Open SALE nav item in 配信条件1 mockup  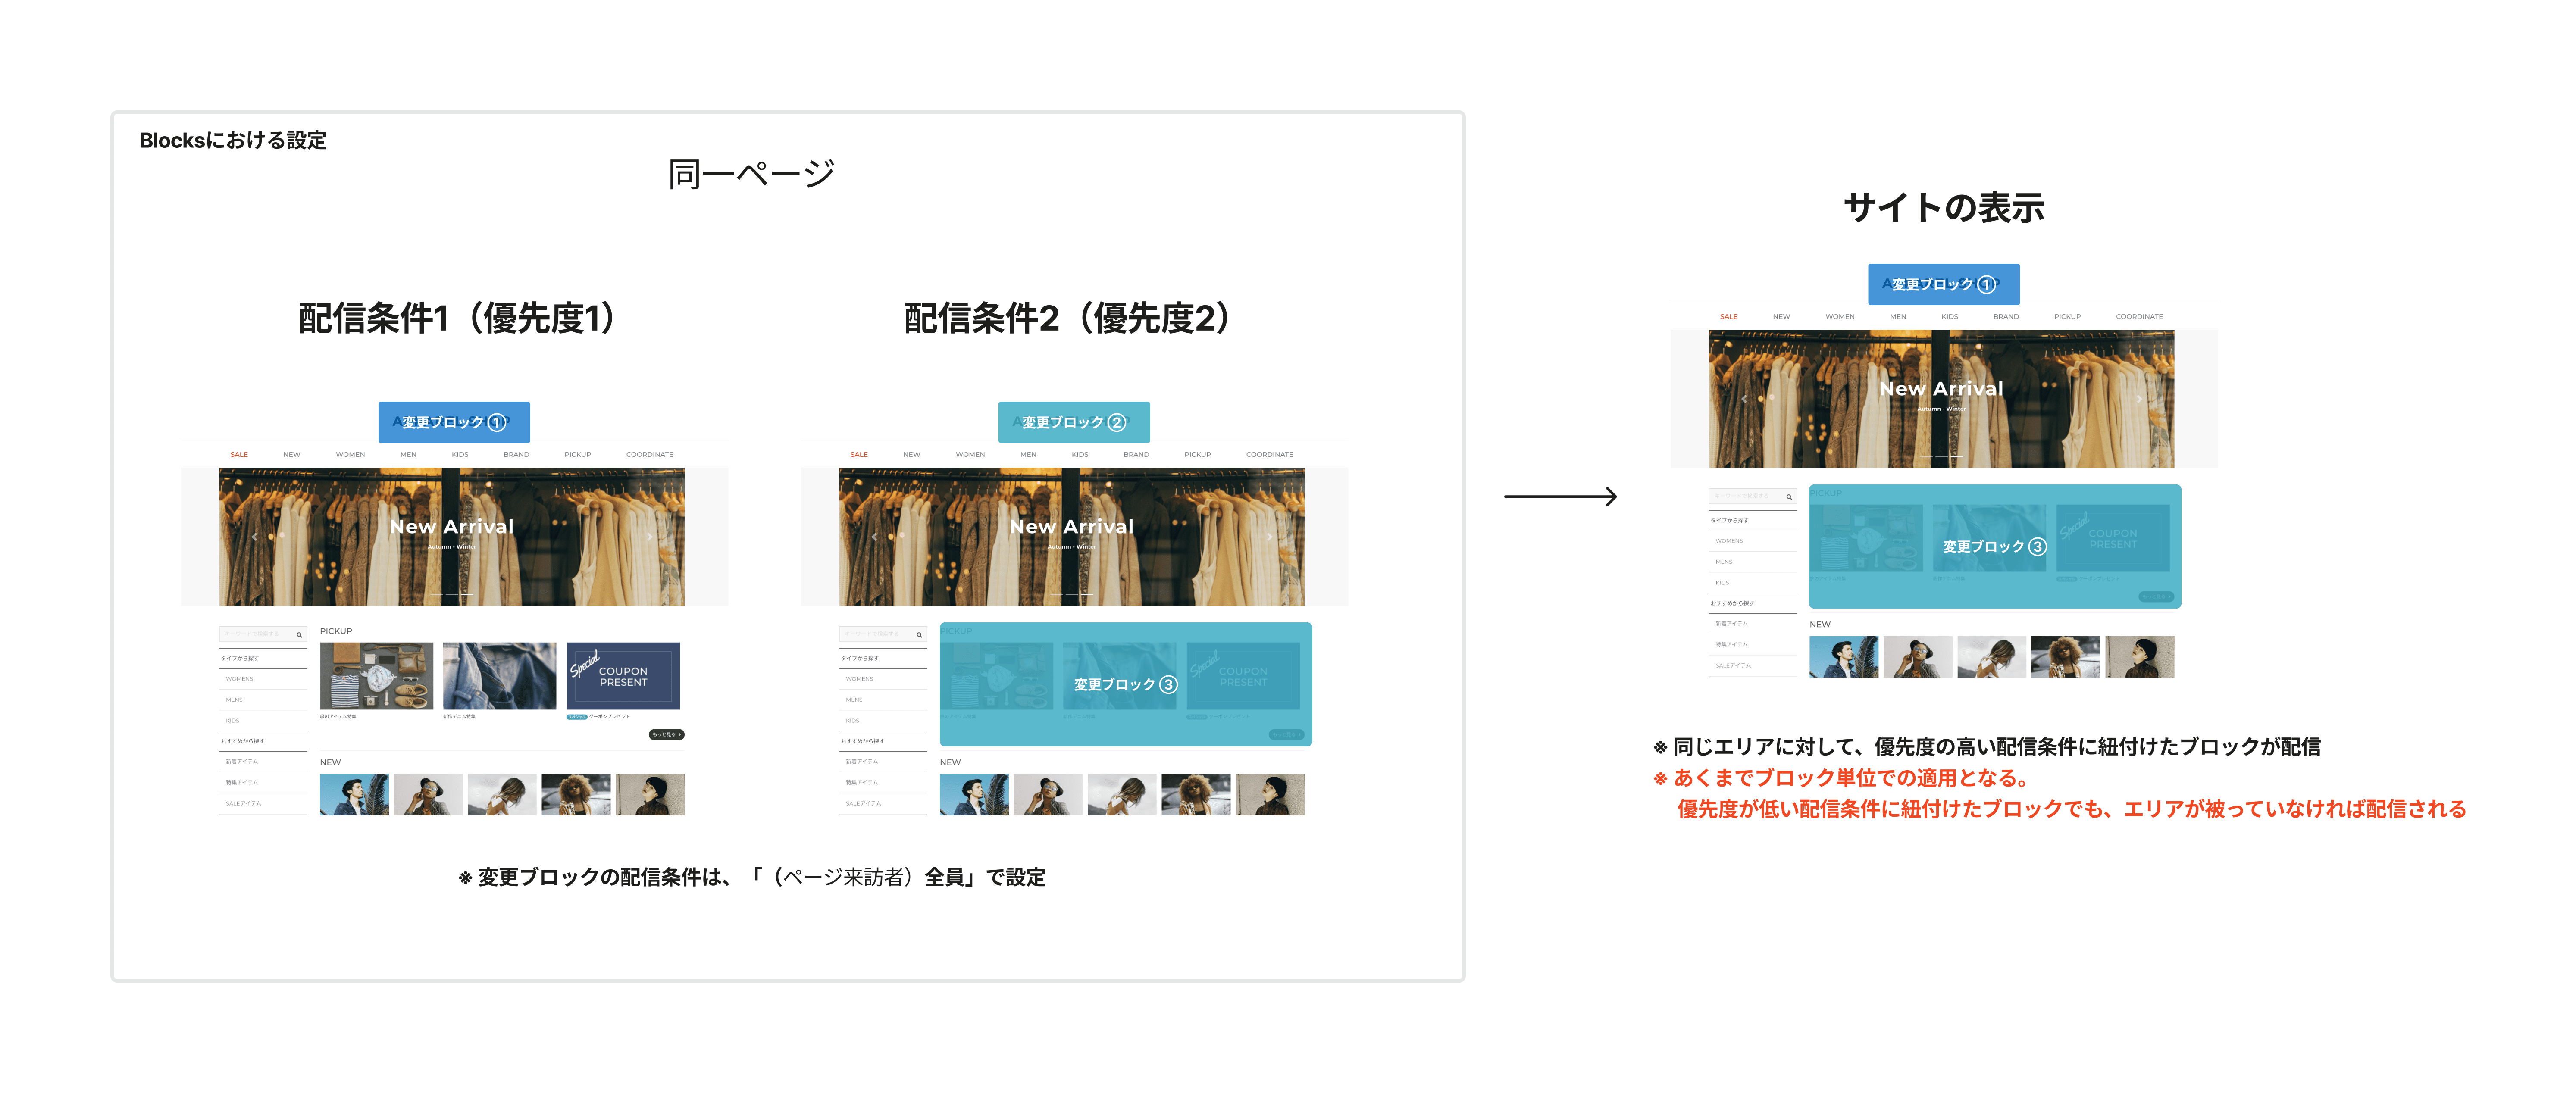coord(239,455)
